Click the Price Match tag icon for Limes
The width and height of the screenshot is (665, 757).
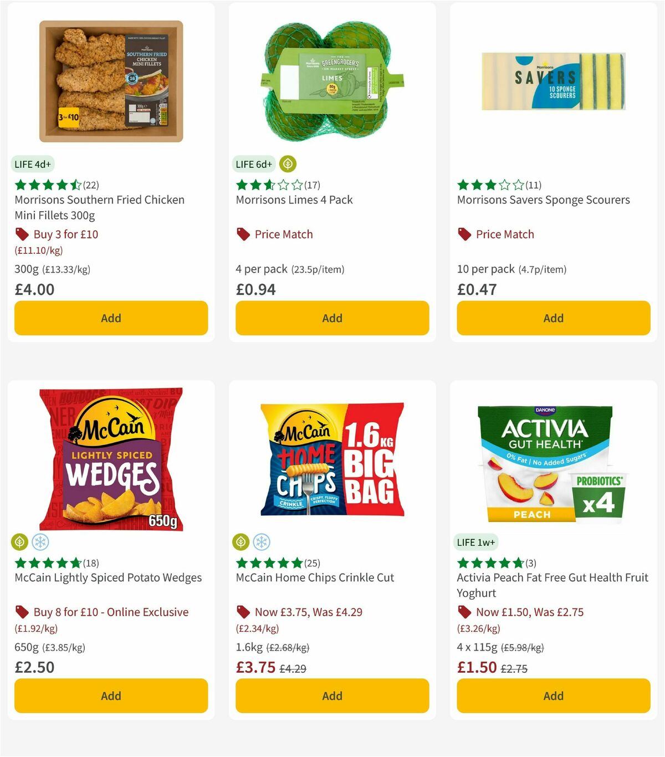click(243, 234)
